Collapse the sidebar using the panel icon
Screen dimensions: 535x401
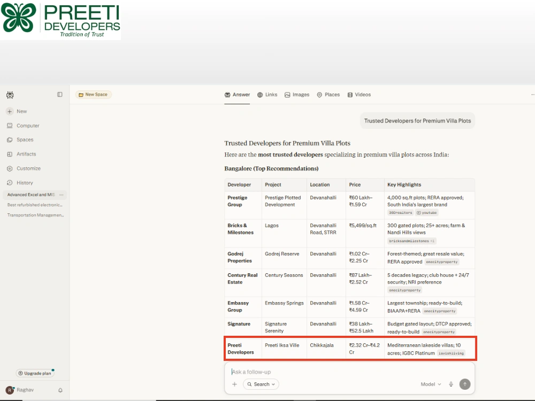[60, 95]
